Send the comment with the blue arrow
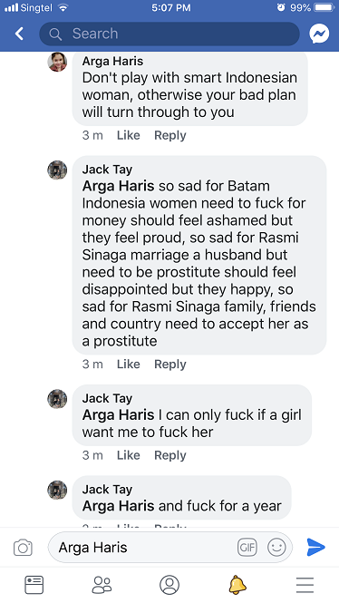339x603 pixels. [x=316, y=547]
